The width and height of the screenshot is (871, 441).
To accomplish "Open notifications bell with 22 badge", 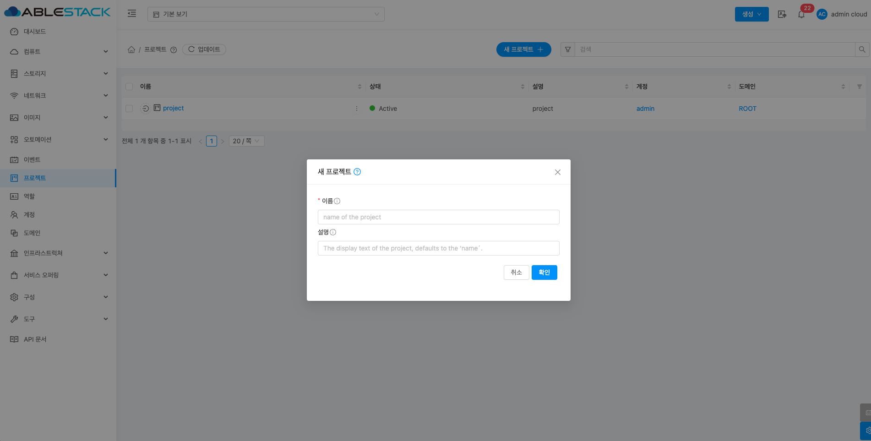I will tap(801, 14).
